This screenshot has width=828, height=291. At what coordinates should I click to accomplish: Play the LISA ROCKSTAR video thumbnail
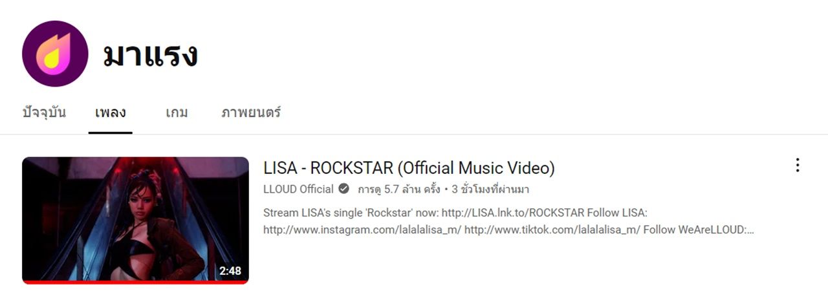coord(135,221)
